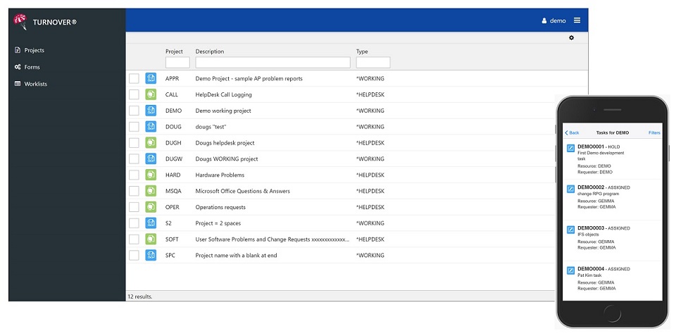
Task: Check the box for DEMO project row
Action: click(134, 111)
